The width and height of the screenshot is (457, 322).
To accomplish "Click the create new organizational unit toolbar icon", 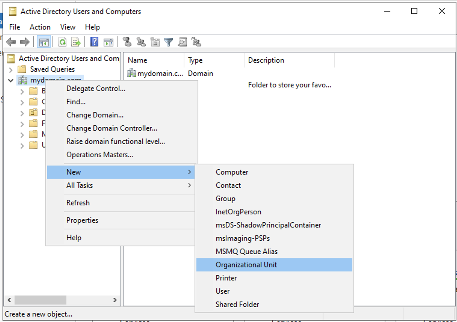I will click(x=155, y=42).
